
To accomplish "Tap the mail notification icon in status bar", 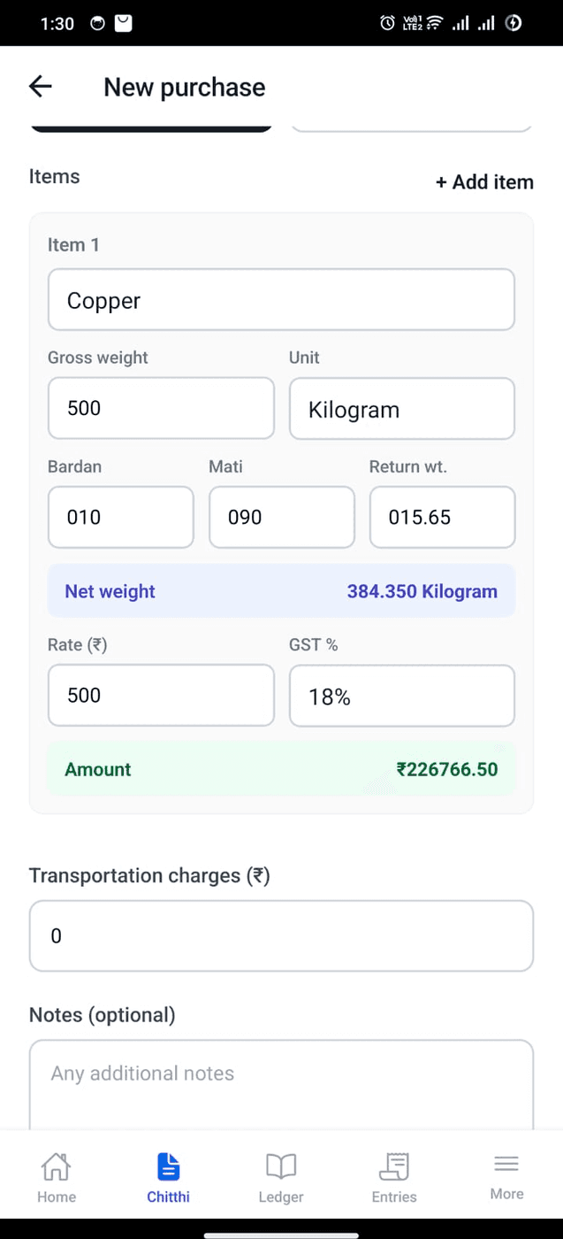I will (x=124, y=24).
